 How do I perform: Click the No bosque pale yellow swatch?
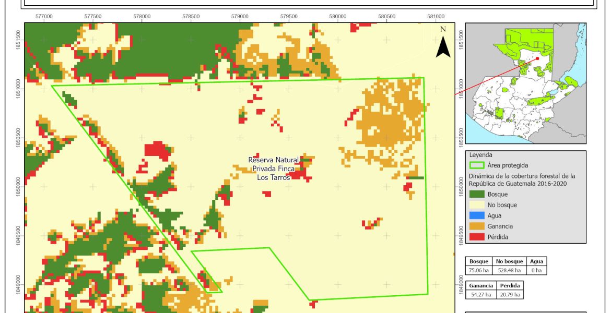476,205
